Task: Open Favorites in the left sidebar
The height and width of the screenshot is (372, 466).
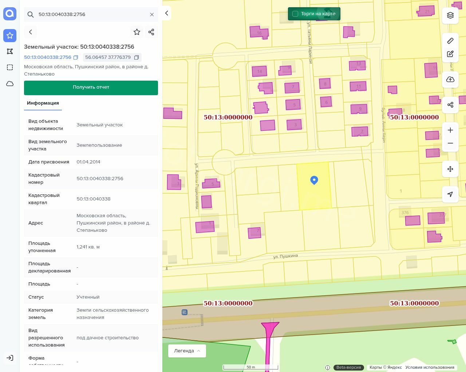Action: [10, 36]
